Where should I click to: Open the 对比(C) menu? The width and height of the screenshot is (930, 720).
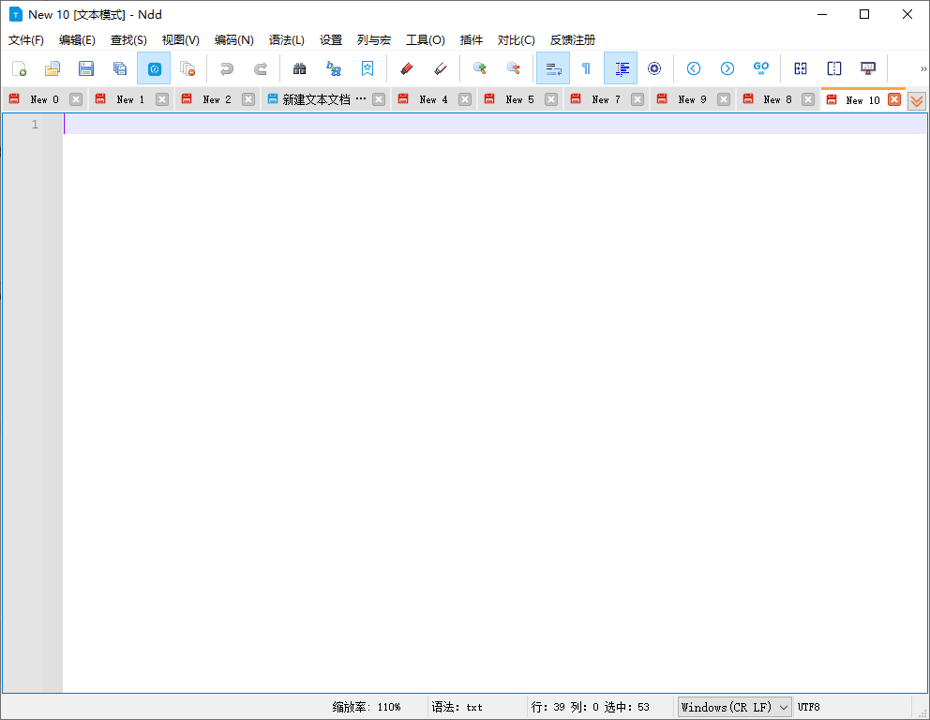(x=516, y=40)
